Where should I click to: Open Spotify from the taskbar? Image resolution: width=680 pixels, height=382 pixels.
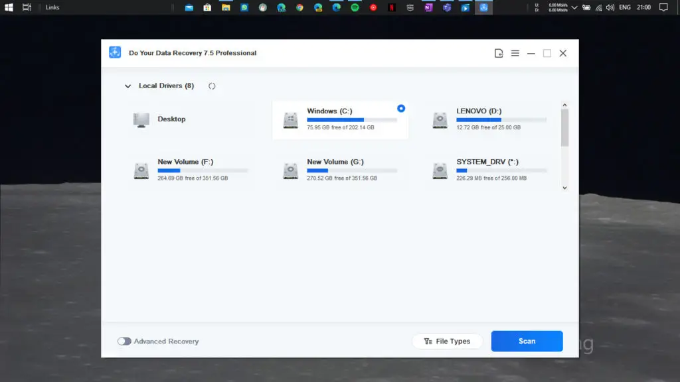click(355, 7)
